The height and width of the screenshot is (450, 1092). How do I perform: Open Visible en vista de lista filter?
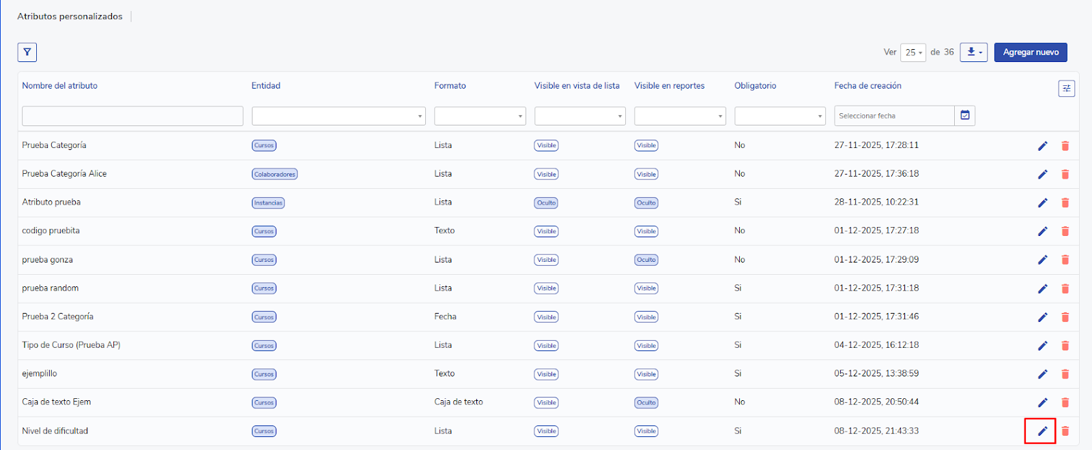pos(579,116)
